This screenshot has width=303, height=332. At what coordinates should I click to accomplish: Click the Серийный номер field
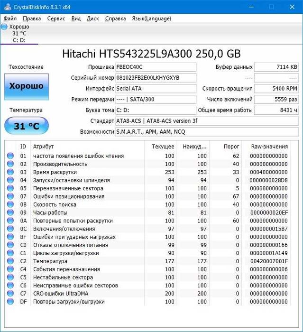(156, 78)
